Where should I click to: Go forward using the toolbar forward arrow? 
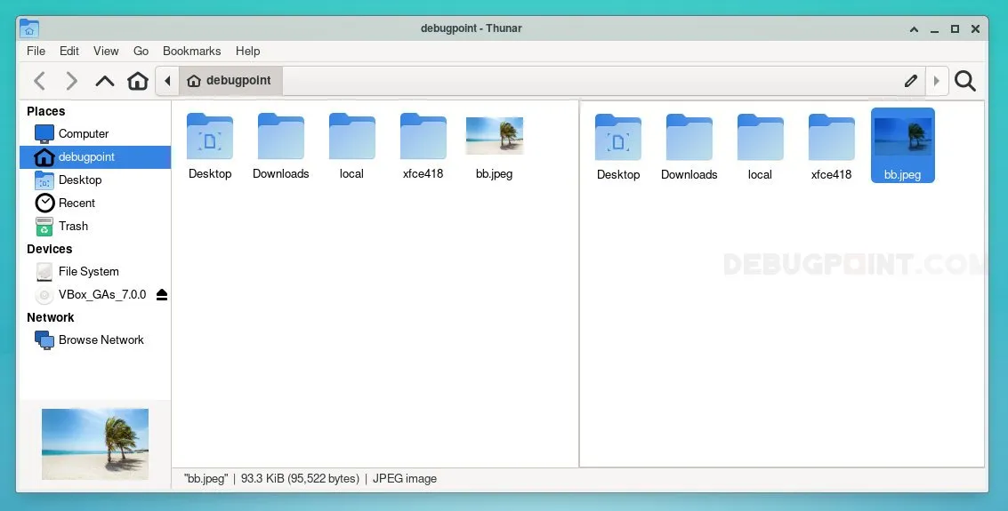(x=72, y=82)
